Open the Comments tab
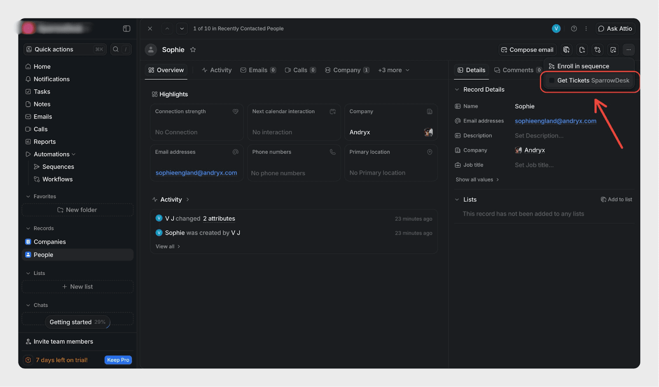Image resolution: width=659 pixels, height=387 pixels. click(517, 70)
